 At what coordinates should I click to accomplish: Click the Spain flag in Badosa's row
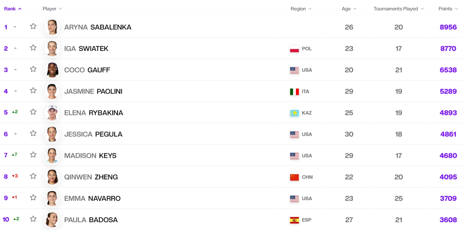point(294,220)
